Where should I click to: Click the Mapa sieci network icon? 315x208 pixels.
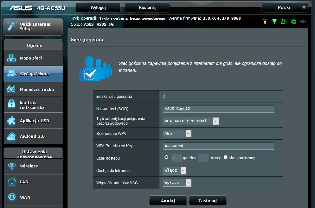point(11,58)
